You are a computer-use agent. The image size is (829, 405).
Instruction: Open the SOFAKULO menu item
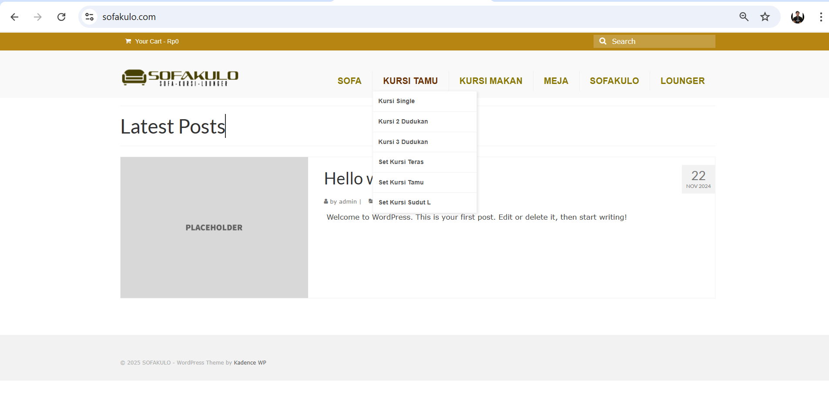point(614,81)
